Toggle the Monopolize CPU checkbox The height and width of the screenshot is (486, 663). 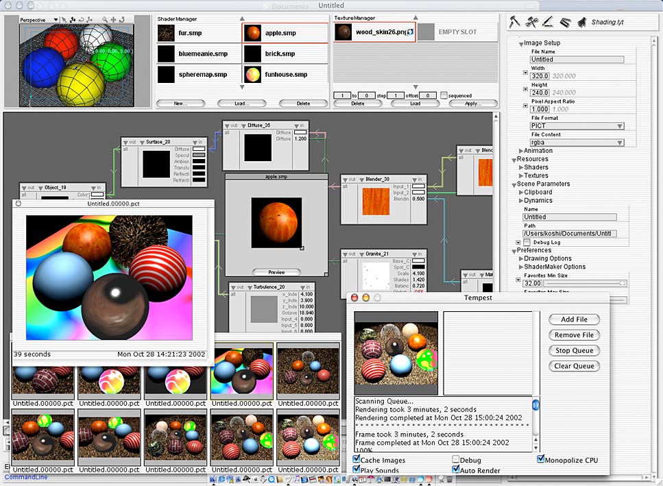[541, 459]
